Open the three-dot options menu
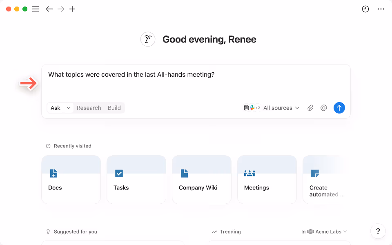This screenshot has height=245, width=392. pos(381,9)
